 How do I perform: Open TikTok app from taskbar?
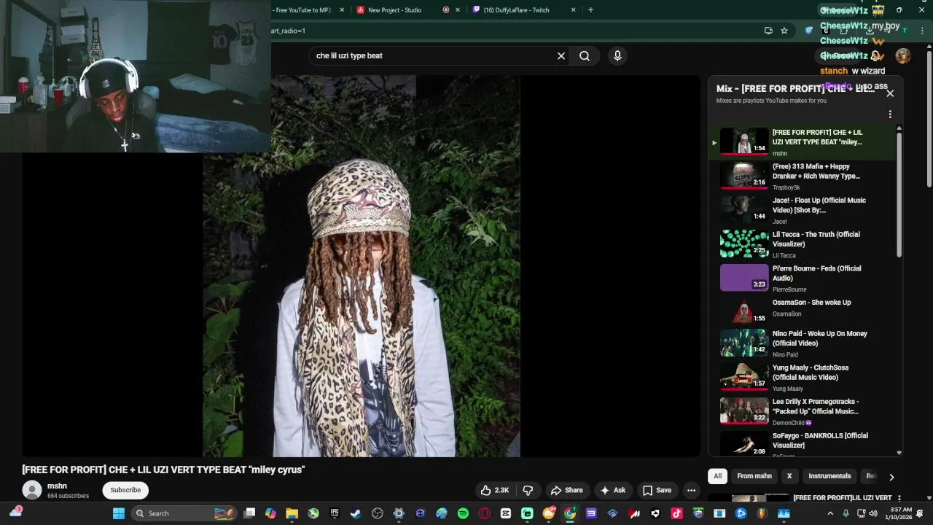(x=676, y=513)
